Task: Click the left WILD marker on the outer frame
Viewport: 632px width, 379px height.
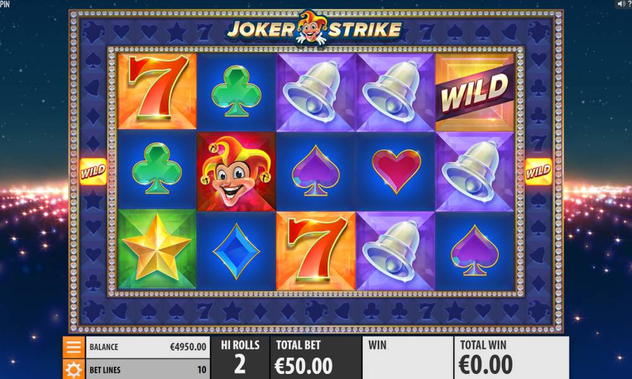Action: (93, 172)
